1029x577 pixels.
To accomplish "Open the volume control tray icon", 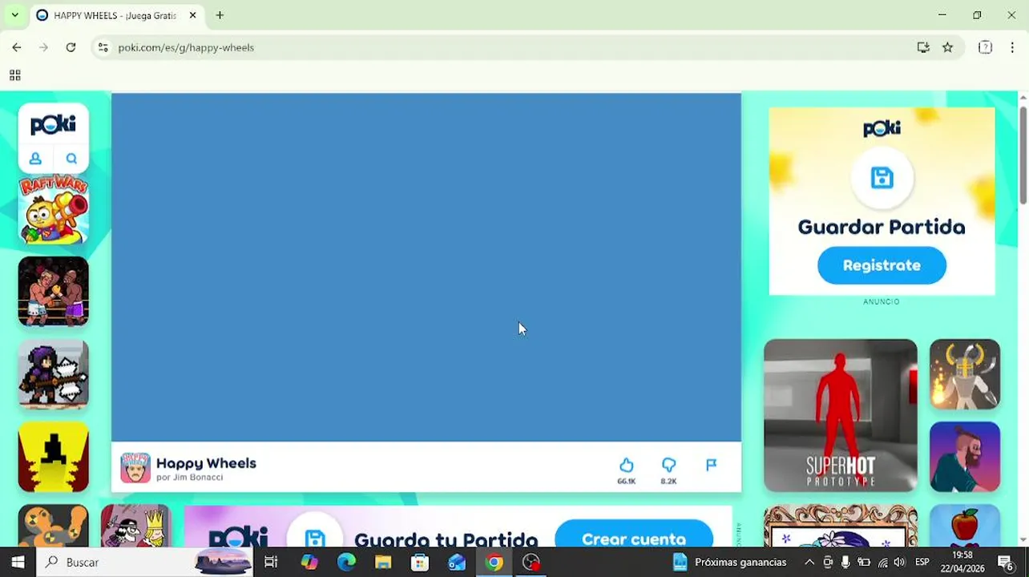I will [x=899, y=562].
